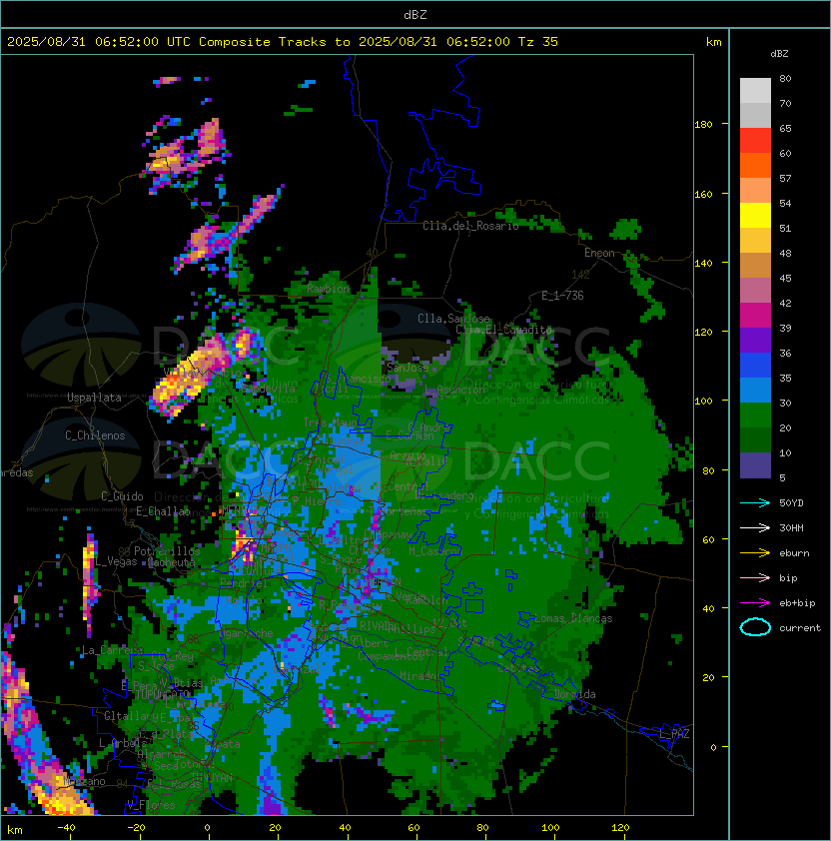
Task: Click the 'eb+bip' legend label
Action: tap(797, 603)
